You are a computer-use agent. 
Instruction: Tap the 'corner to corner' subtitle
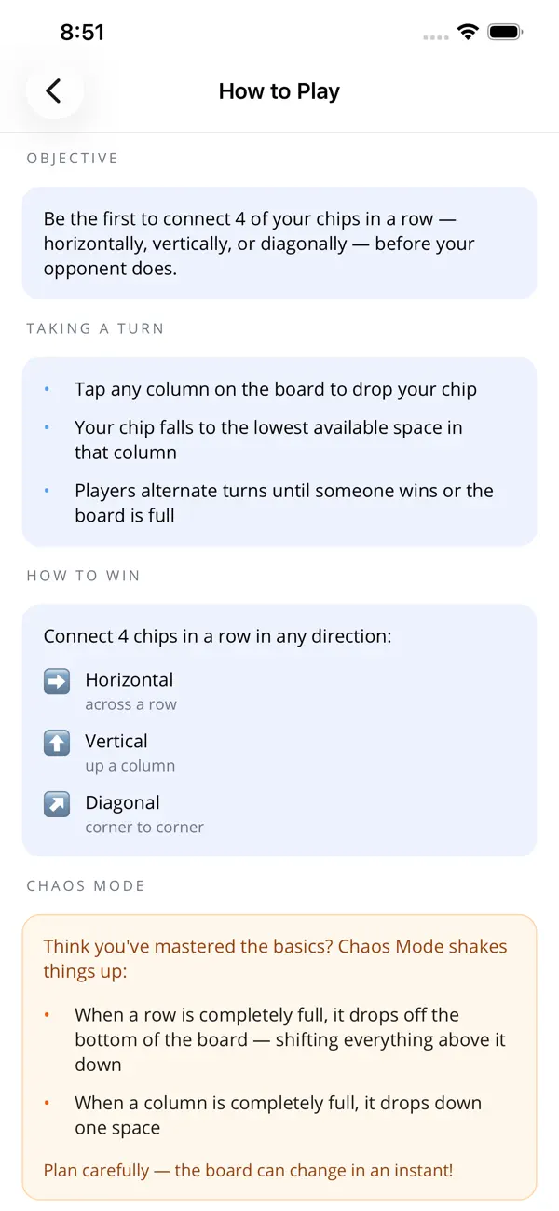(144, 828)
